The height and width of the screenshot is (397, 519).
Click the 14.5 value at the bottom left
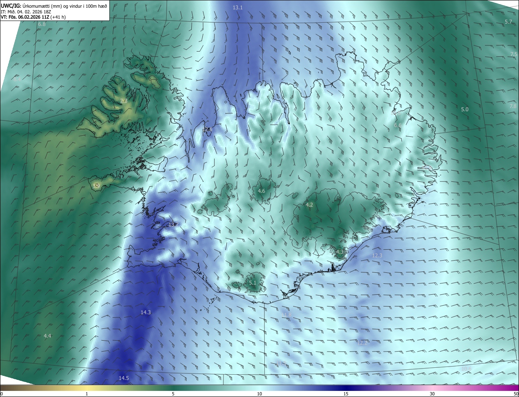(124, 378)
